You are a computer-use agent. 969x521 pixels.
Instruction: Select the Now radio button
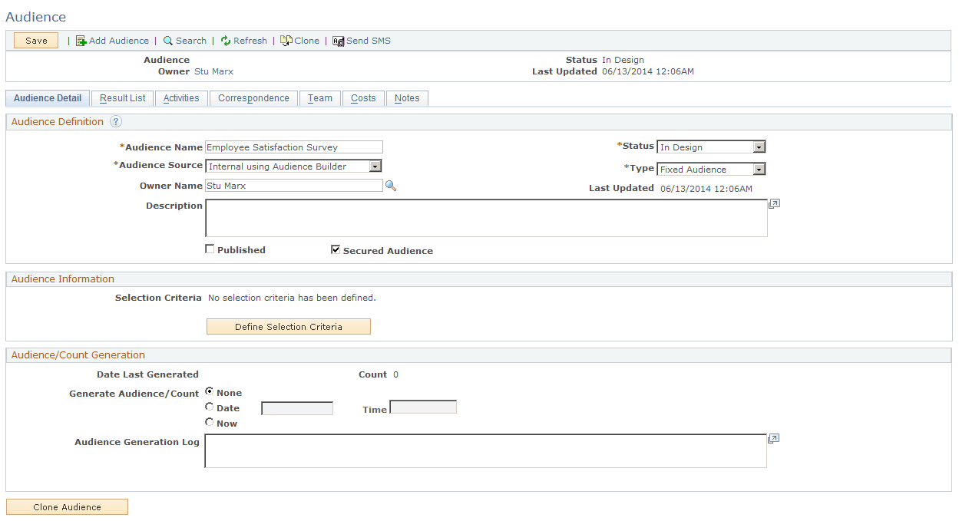tap(210, 422)
